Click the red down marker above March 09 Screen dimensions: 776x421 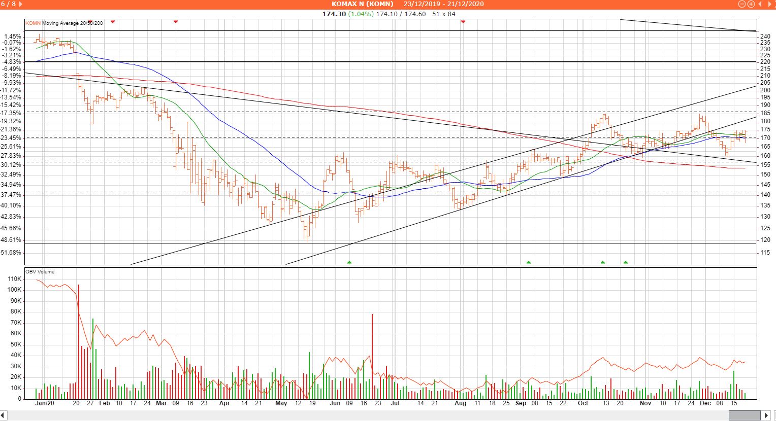[176, 22]
